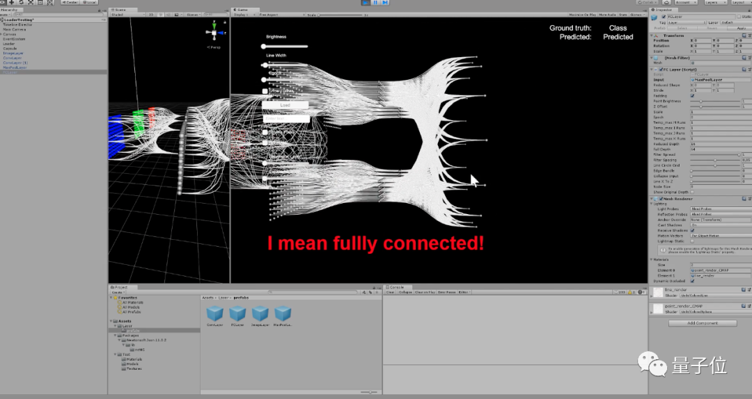Open the Collab dropdown
This screenshot has width=752, height=399.
pyautogui.click(x=646, y=2)
